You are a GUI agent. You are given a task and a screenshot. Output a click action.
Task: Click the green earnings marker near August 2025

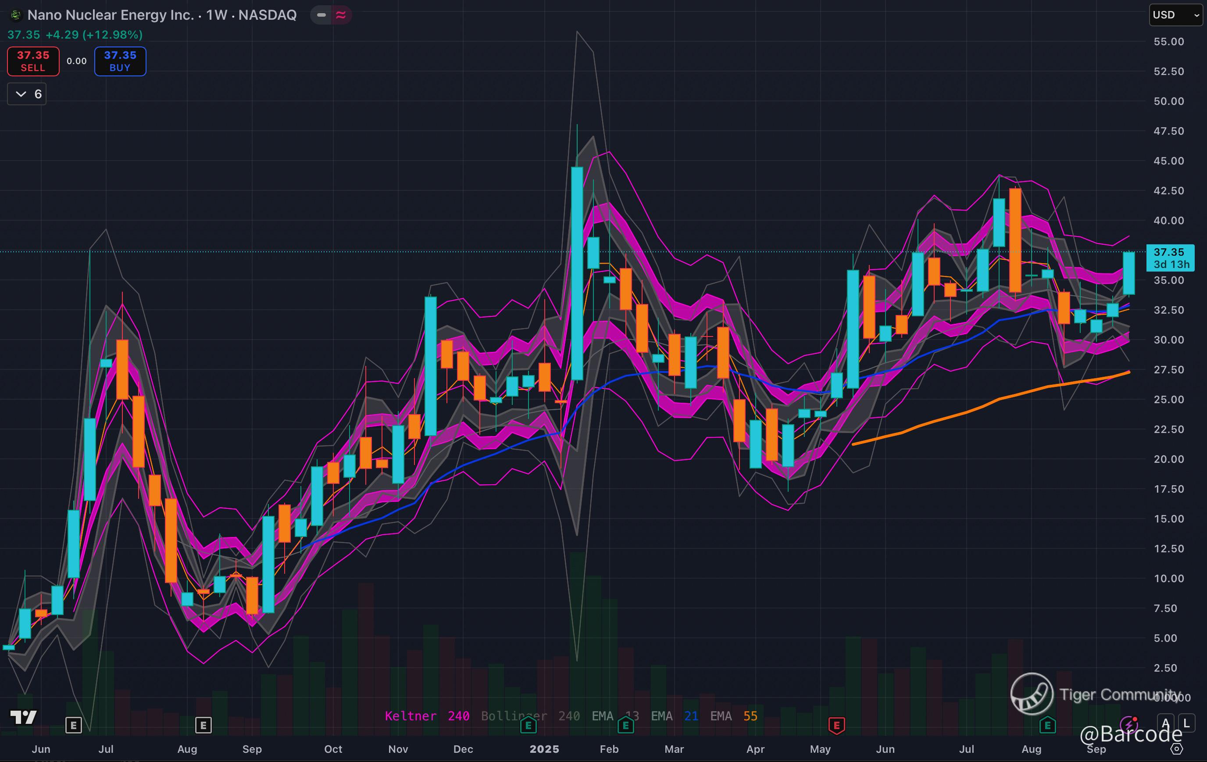(x=1048, y=725)
